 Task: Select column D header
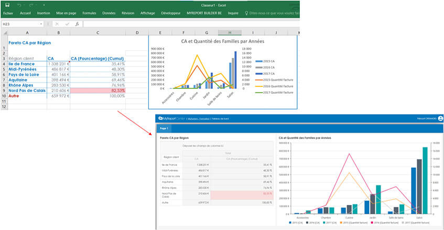pyautogui.click(x=137, y=33)
